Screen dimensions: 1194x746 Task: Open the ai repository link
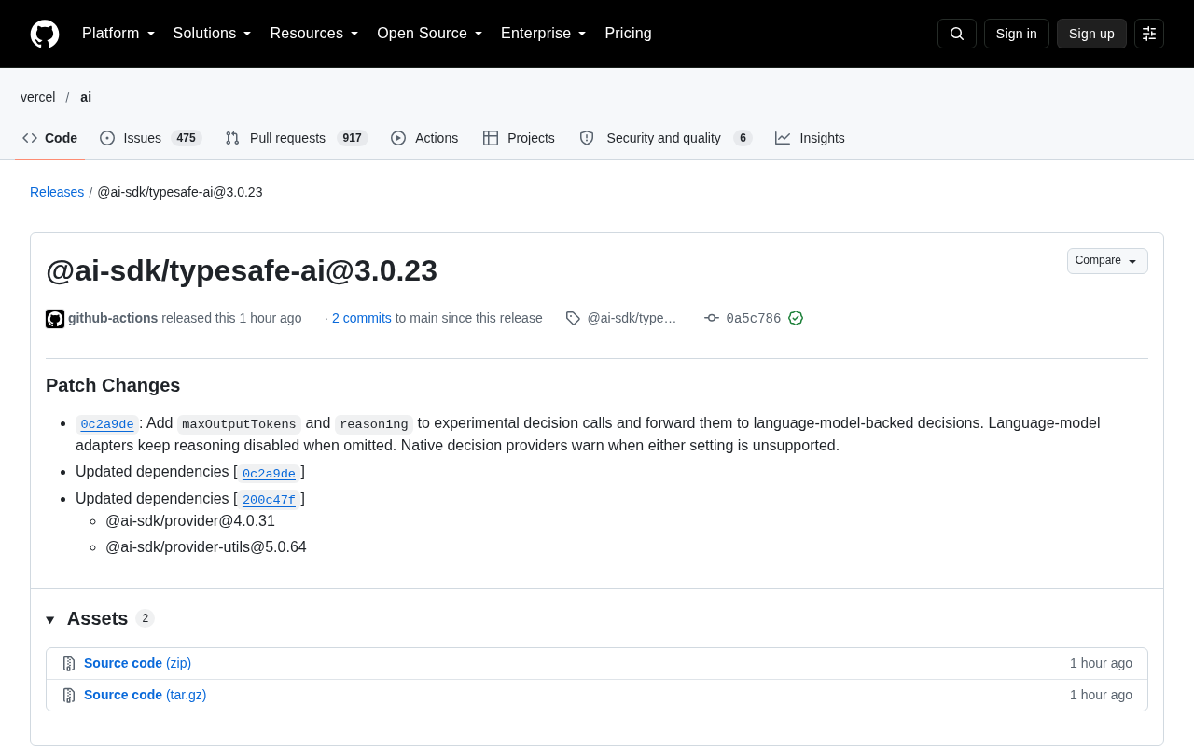tap(86, 97)
